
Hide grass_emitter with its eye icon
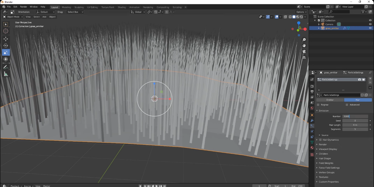pyautogui.click(x=370, y=28)
